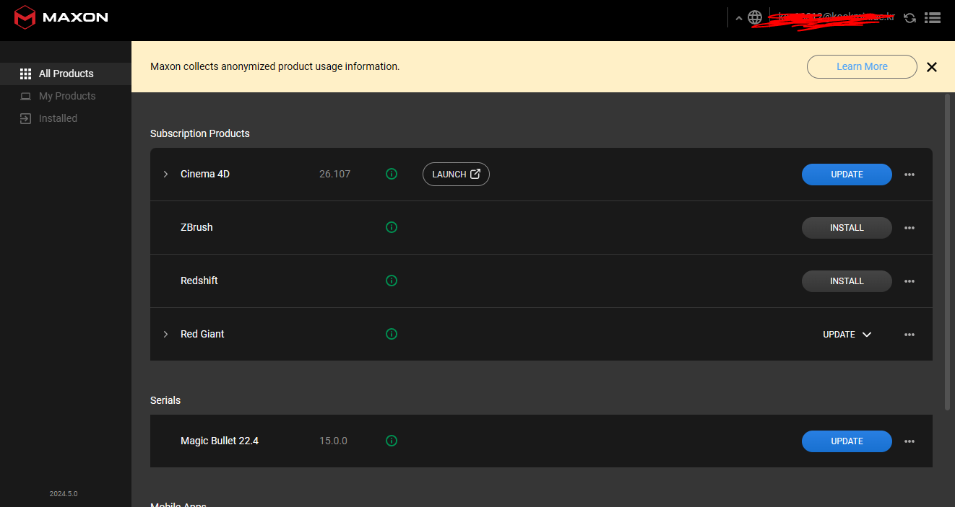
Task: Show info for Red Giant
Action: point(392,334)
